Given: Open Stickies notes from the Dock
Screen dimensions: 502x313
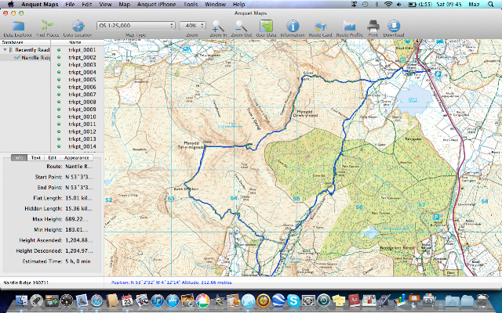Looking at the screenshot, I should click(339, 300).
